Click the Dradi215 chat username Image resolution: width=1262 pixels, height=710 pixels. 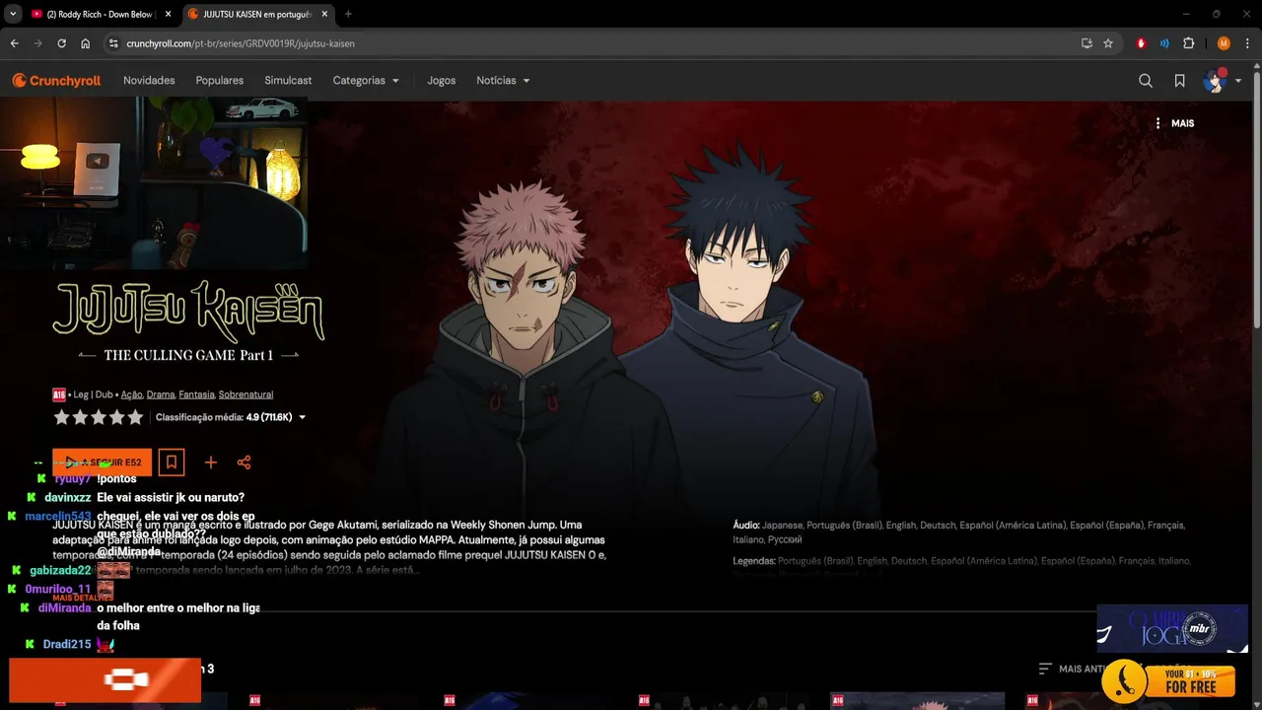click(x=67, y=645)
